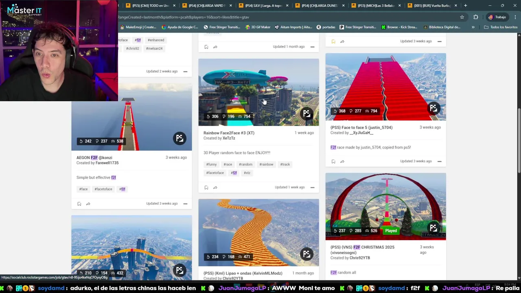Select the #xtz tag
This screenshot has height=293, width=521.
coord(247,173)
